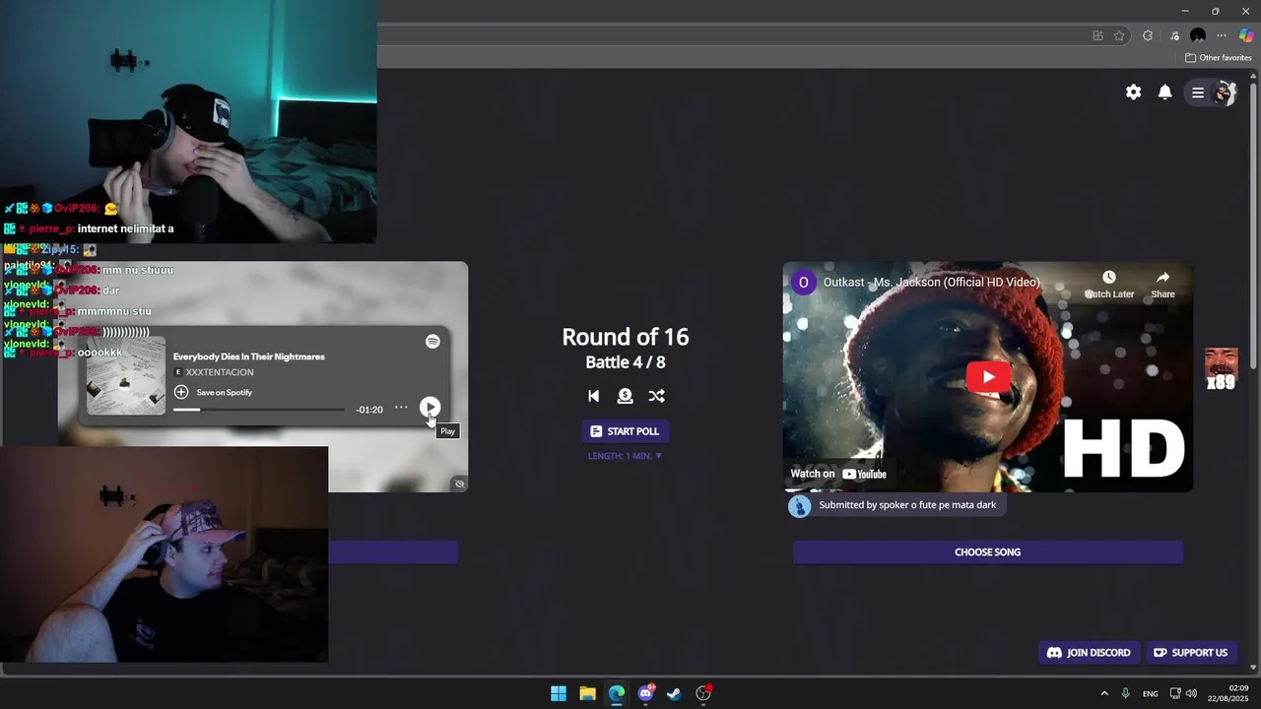Click the user profile avatar
The width and height of the screenshot is (1261, 709).
(x=1224, y=93)
